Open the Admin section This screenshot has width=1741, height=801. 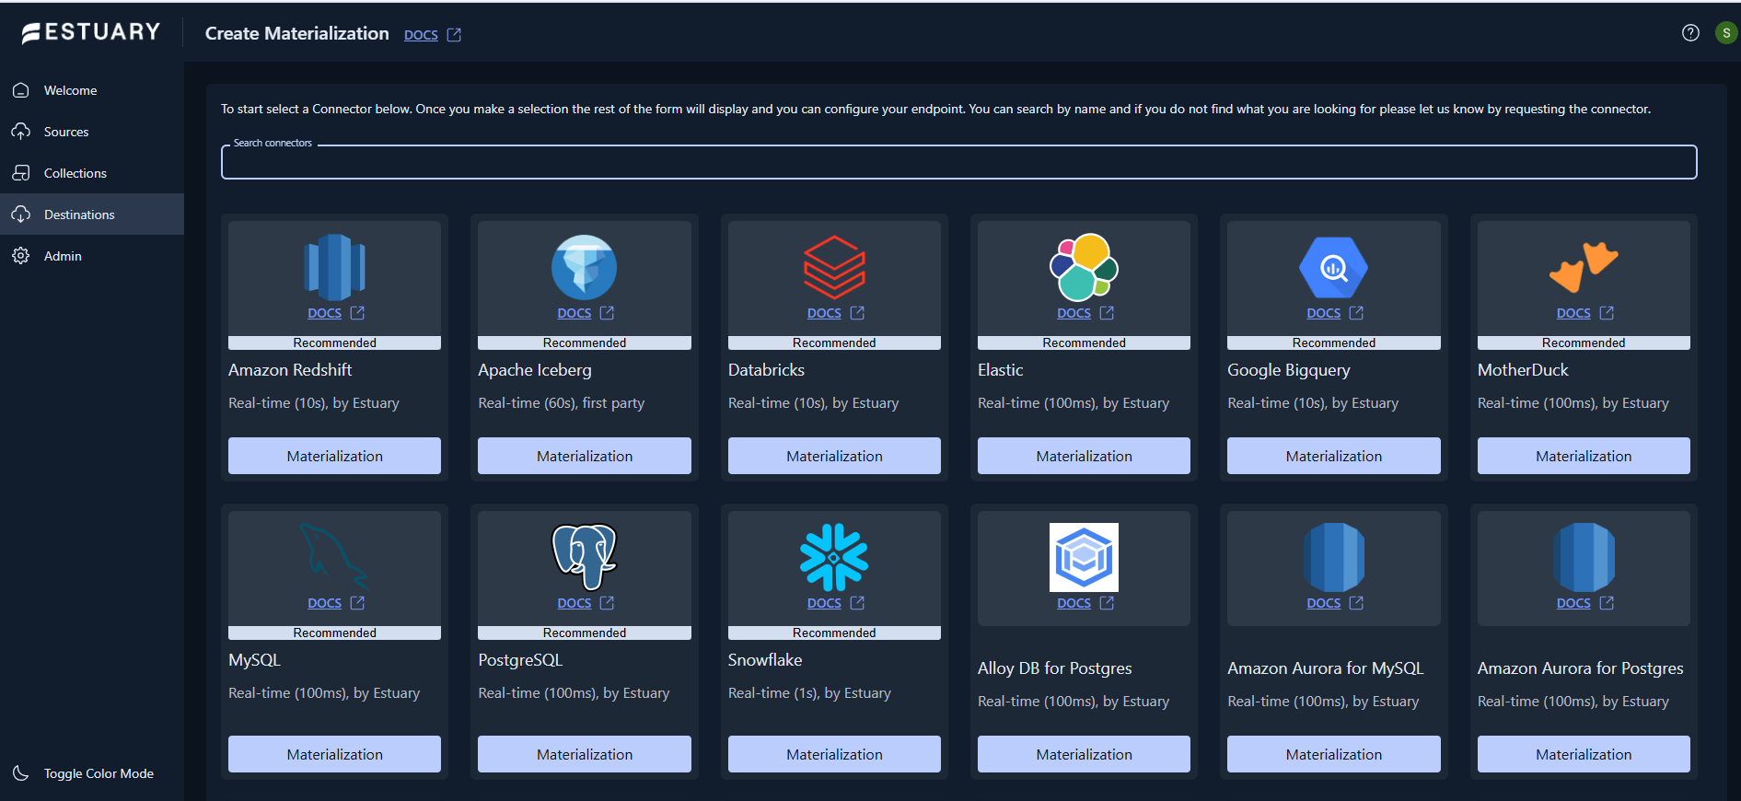click(92, 256)
